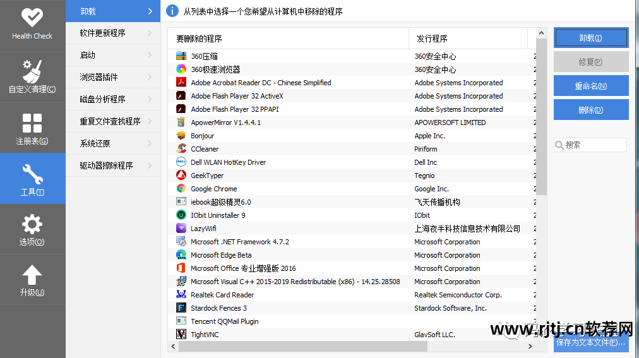This screenshot has height=358, width=639.
Task: Click the Stardock Fences 3 icon
Action: tap(181, 308)
